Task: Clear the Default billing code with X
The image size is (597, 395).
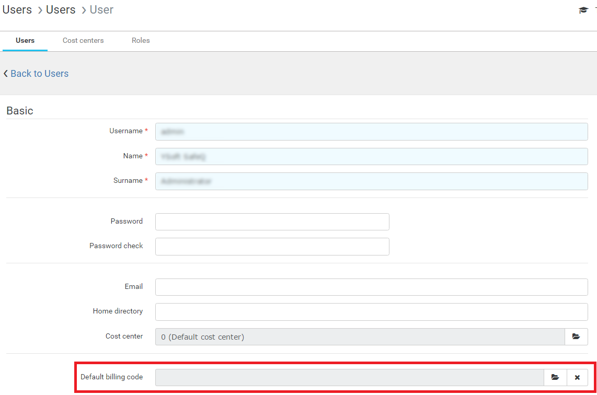Action: (577, 377)
